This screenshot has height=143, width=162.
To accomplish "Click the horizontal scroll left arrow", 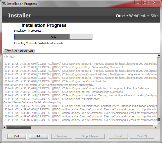I will click(x=5, y=127).
